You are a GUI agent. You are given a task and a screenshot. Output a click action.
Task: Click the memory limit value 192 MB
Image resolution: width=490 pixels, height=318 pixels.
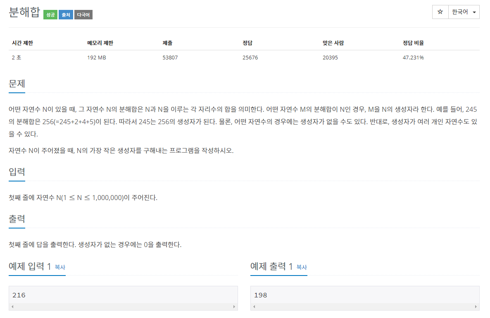[x=97, y=57]
